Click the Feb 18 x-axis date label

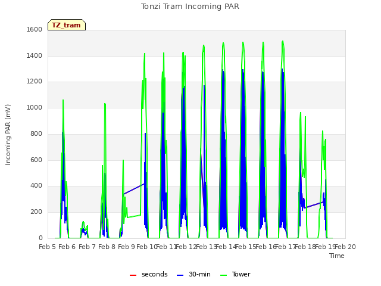pos(305,247)
